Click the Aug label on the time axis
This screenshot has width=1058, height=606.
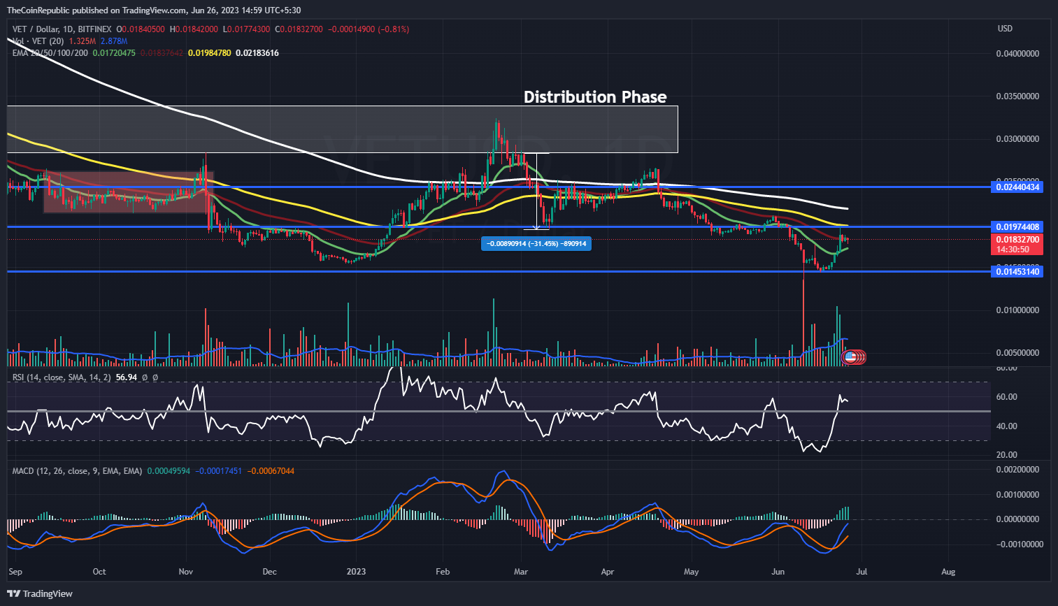948,572
